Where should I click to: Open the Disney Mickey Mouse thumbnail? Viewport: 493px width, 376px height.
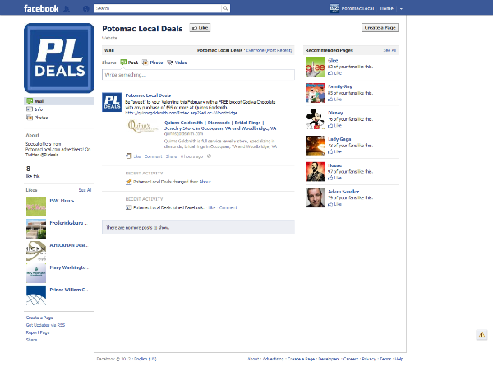pos(315,119)
